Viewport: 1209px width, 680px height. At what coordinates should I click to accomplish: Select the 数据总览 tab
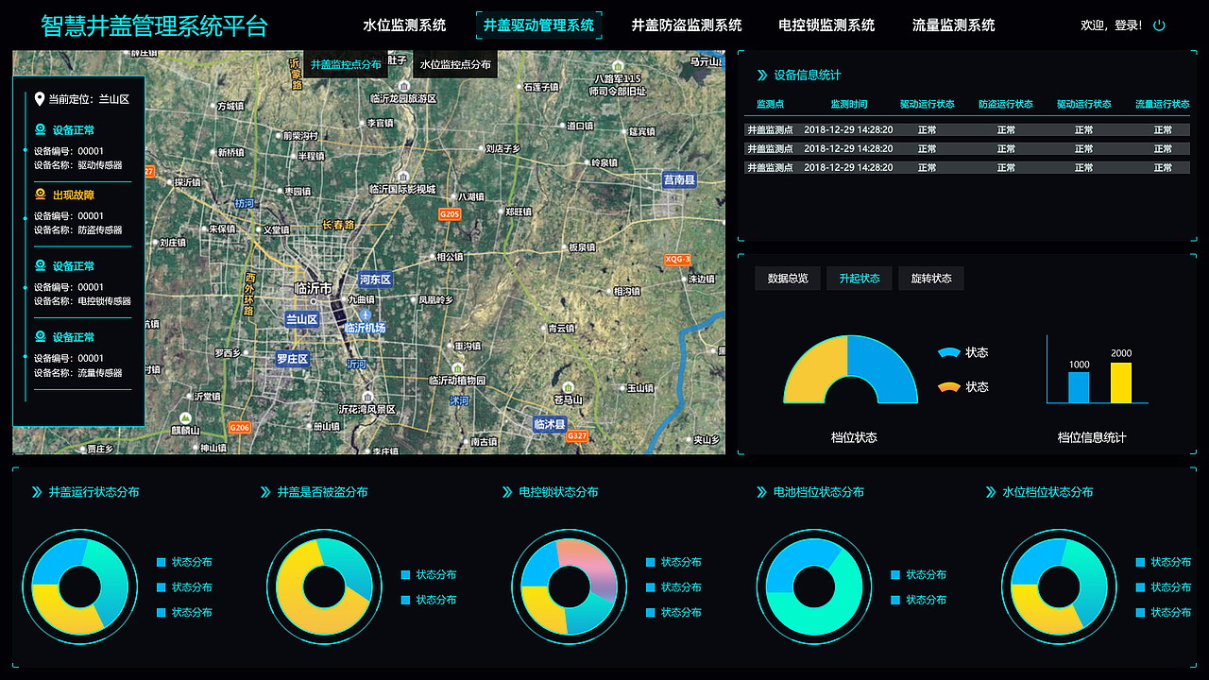pos(788,279)
